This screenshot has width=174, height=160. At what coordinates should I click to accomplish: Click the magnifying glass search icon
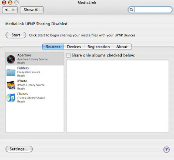coord(131,10)
